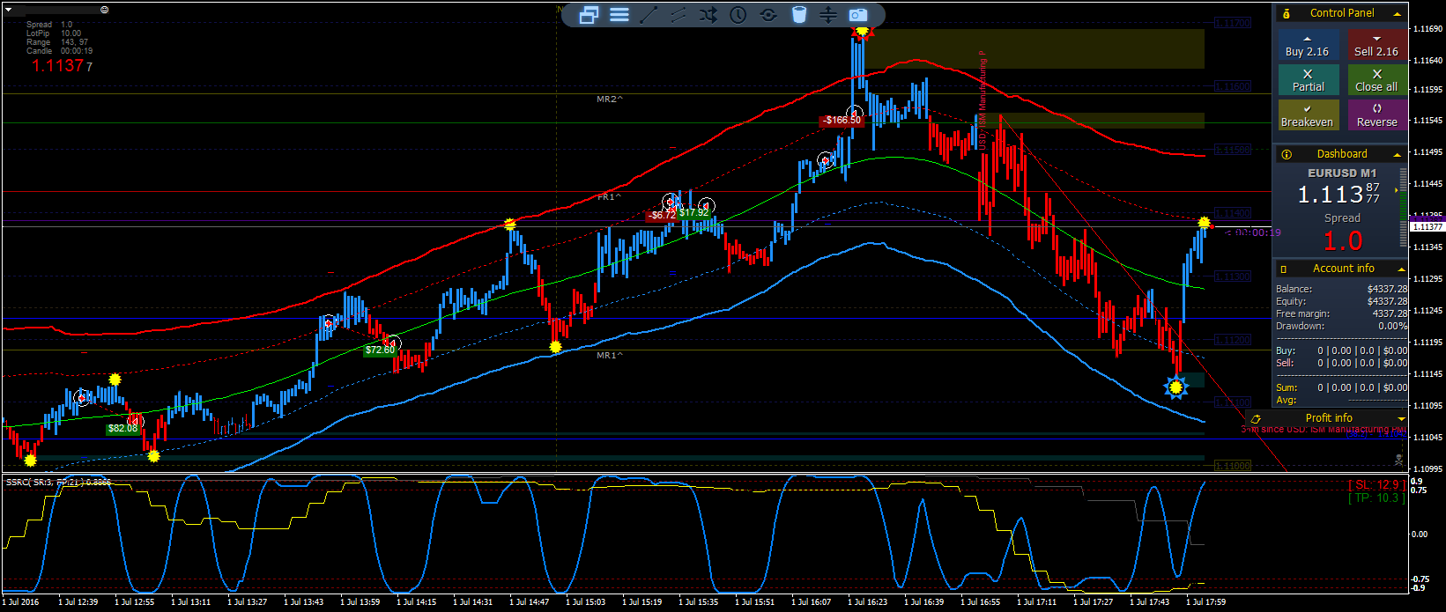The width and height of the screenshot is (1446, 612).
Task: Click the money bag icon beside Control Panel
Action: 1287,13
